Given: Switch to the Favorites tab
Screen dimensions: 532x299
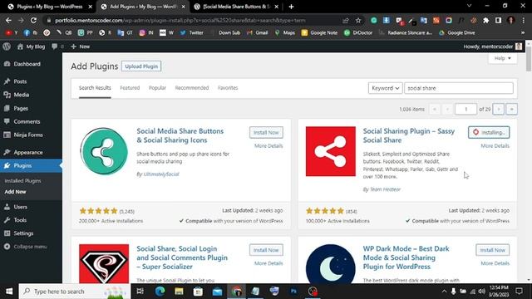Looking at the screenshot, I should tap(228, 88).
